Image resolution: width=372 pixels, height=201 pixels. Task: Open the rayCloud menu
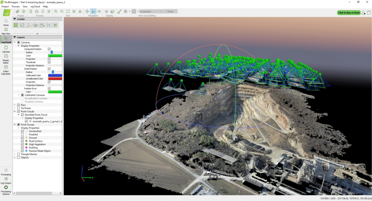pyautogui.click(x=35, y=7)
